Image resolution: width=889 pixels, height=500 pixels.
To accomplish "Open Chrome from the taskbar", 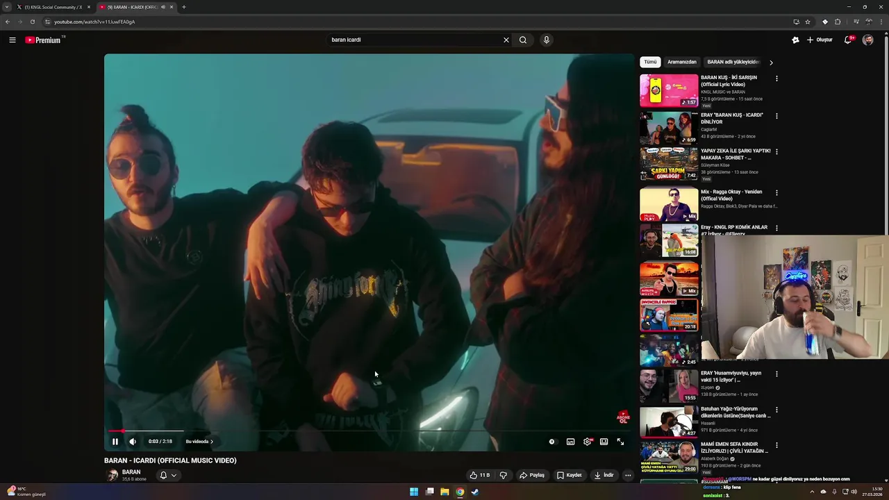I will [x=460, y=492].
